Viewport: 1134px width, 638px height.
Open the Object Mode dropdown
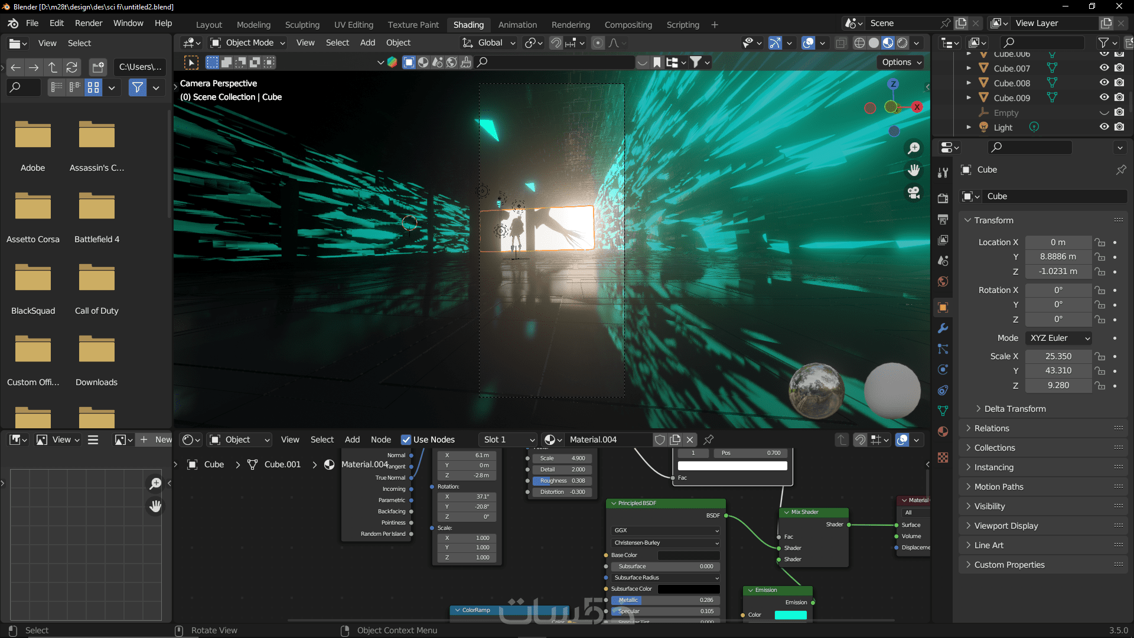coord(248,43)
